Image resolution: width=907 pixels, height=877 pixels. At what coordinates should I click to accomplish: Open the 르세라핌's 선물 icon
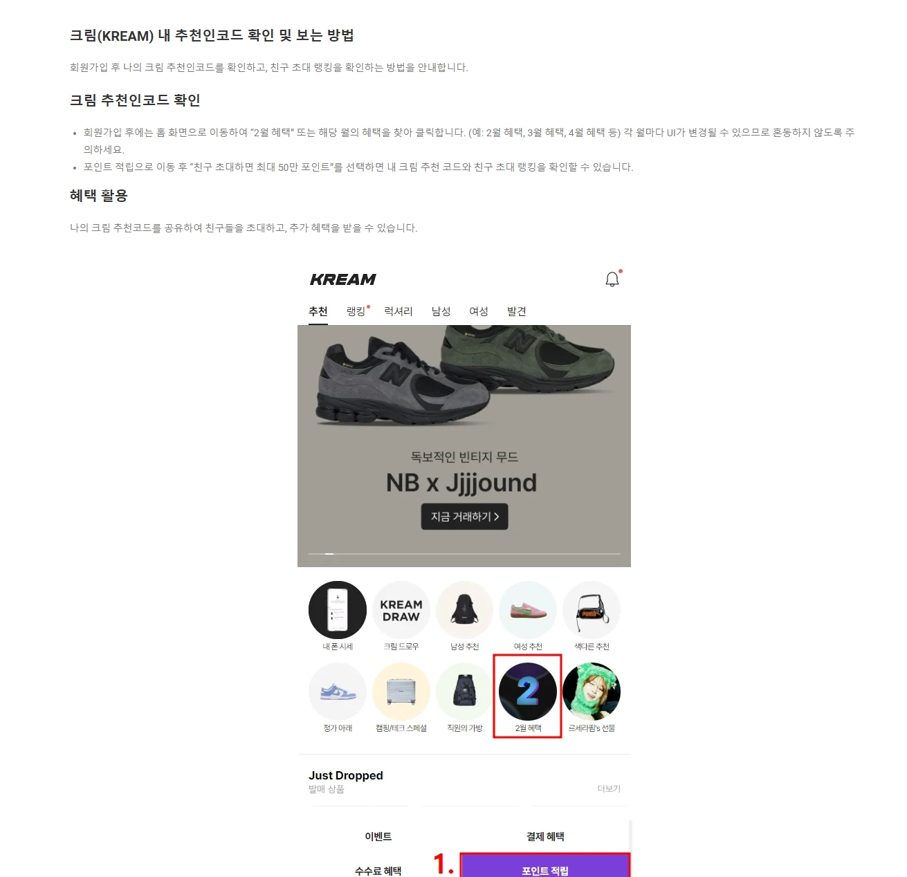592,692
